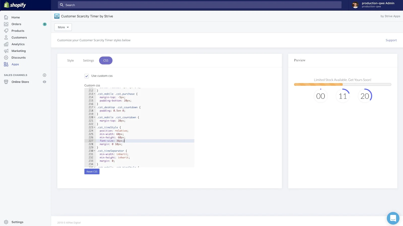Open Home in the sidebar
This screenshot has height=226, width=403.
[x=16, y=17]
